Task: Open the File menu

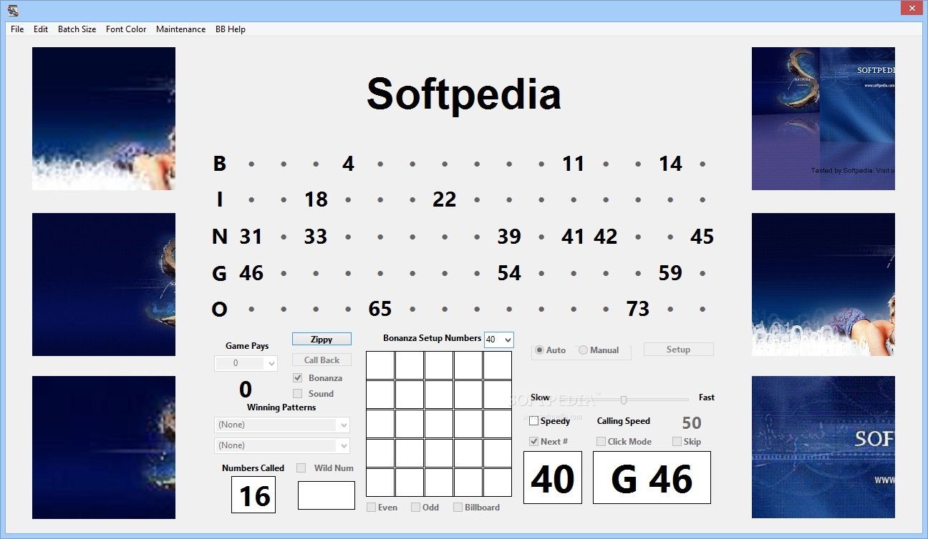Action: (17, 29)
